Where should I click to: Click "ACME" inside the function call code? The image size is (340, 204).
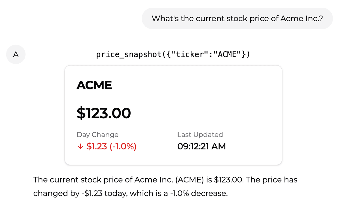coord(227,54)
